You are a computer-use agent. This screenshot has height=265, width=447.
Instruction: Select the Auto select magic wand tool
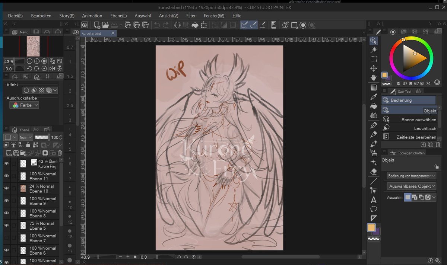(x=374, y=50)
